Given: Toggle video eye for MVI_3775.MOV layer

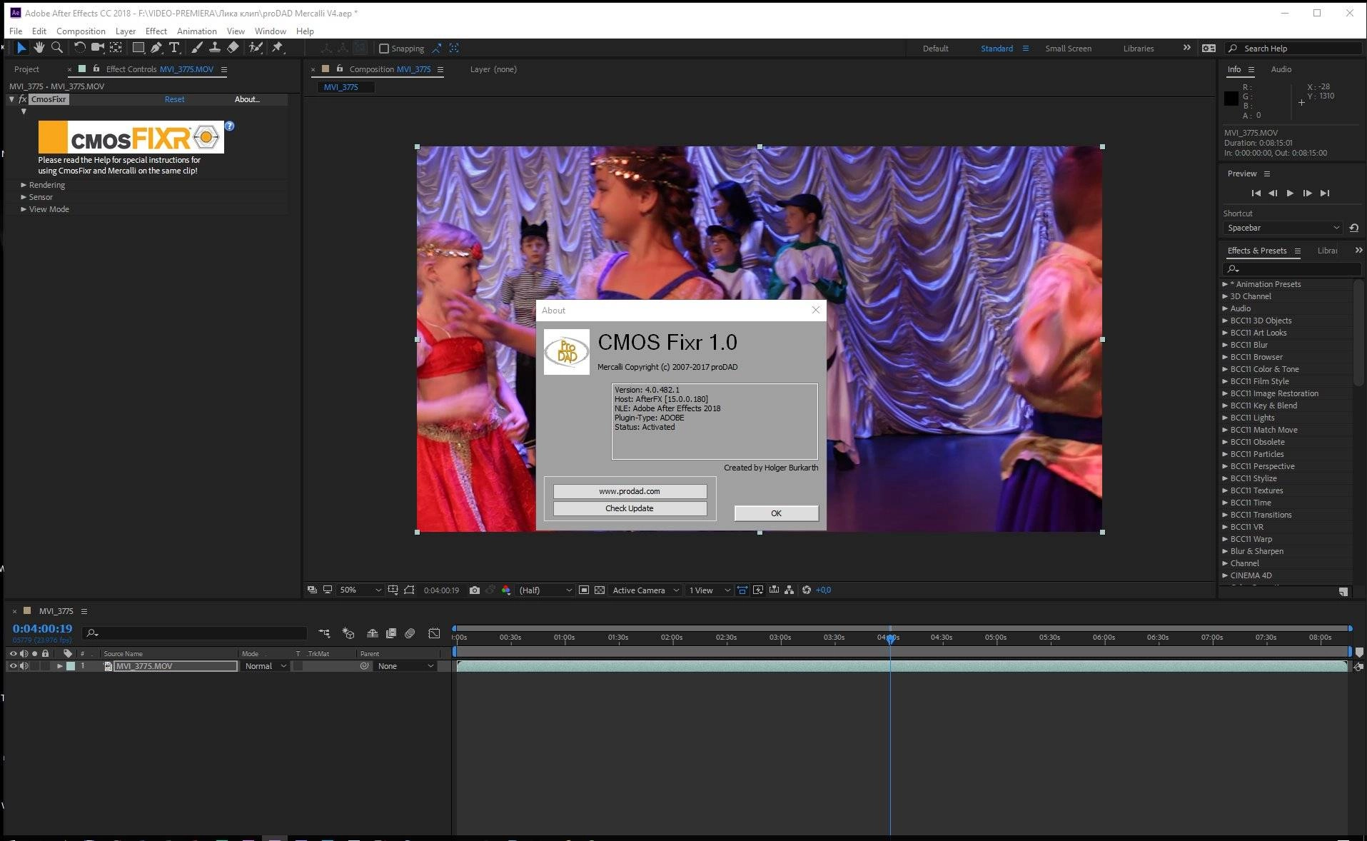Looking at the screenshot, I should tap(13, 666).
